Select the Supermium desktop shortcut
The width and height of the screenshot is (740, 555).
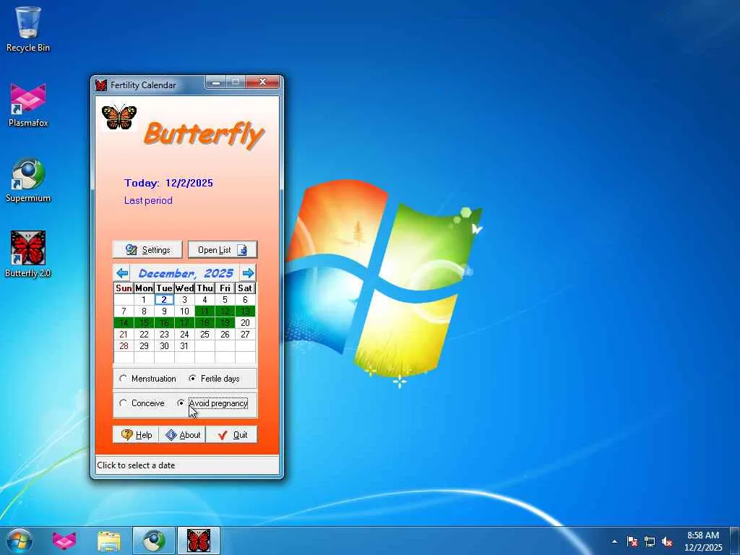tap(28, 180)
